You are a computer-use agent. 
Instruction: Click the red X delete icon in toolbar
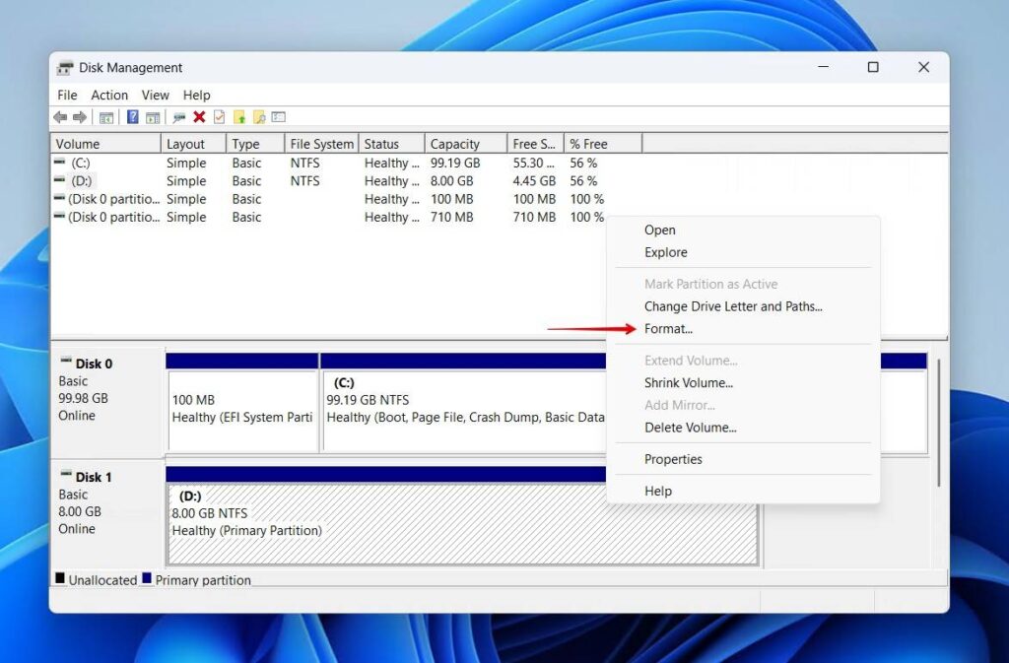click(197, 117)
